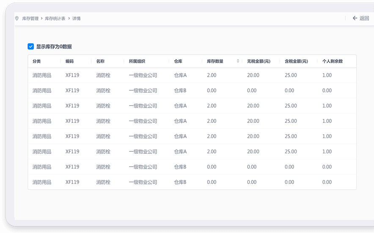
Task: Click the 编码 column header
Action: click(x=70, y=61)
